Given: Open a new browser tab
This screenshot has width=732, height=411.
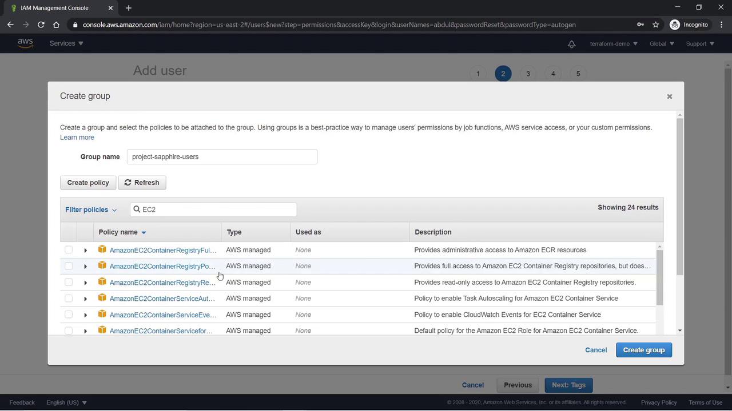Looking at the screenshot, I should (129, 8).
